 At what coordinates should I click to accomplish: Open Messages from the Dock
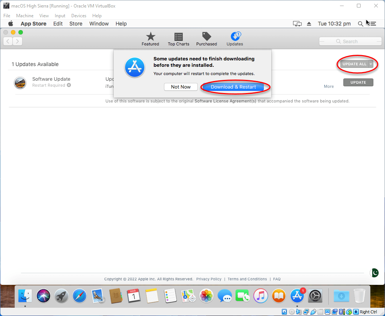tap(224, 296)
